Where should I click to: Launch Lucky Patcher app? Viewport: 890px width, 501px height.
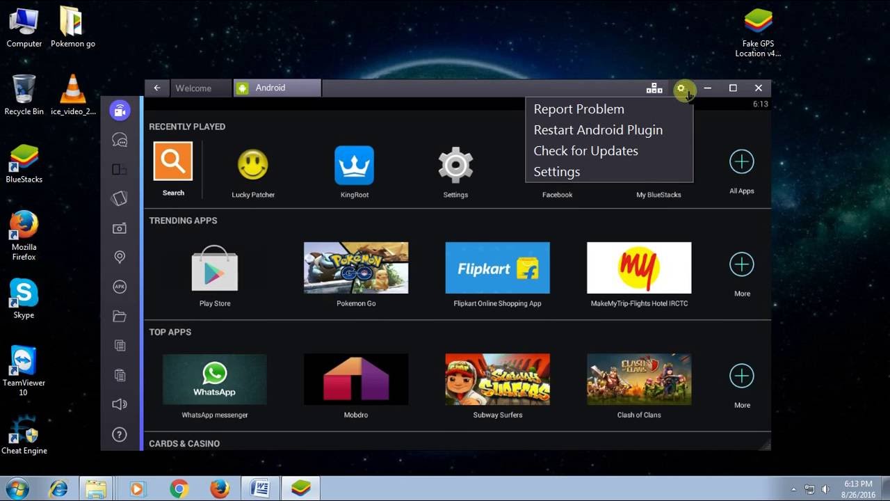click(x=253, y=165)
